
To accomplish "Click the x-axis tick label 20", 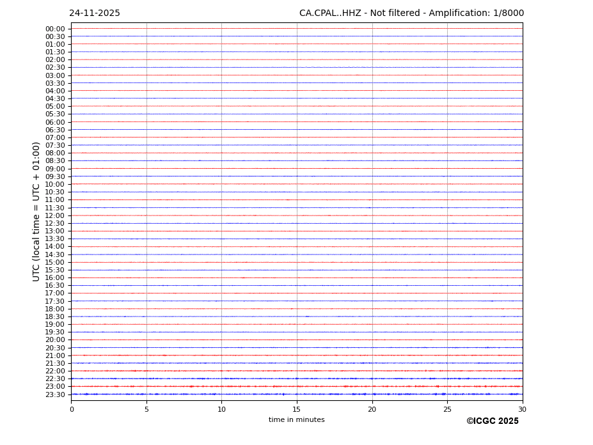I will pyautogui.click(x=372, y=409).
